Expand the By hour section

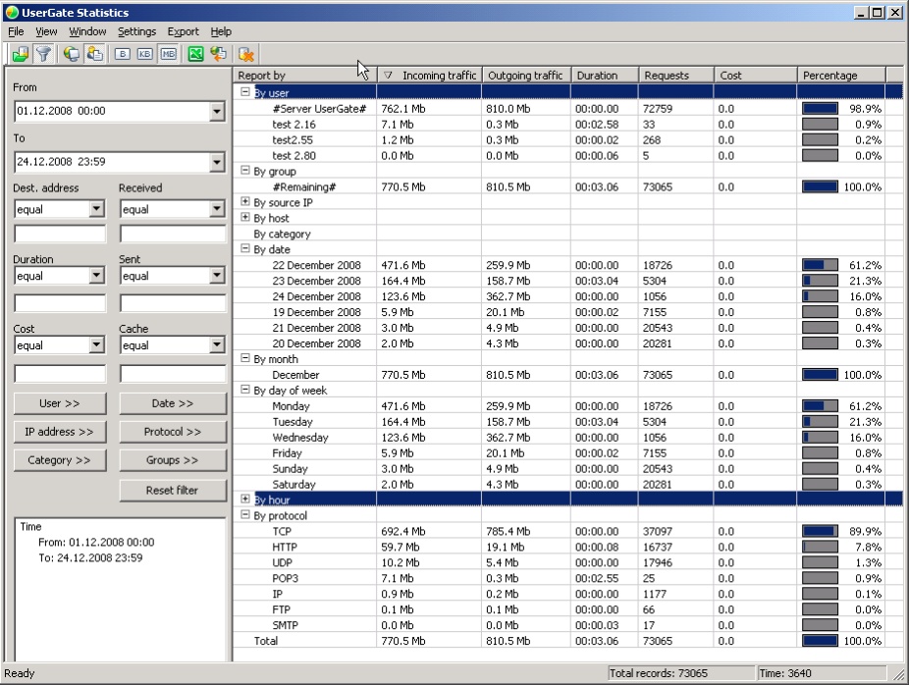pyautogui.click(x=245, y=500)
